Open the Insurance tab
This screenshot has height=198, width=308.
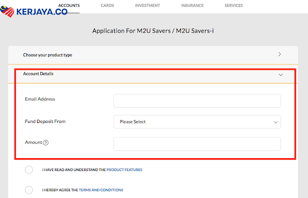click(x=192, y=5)
